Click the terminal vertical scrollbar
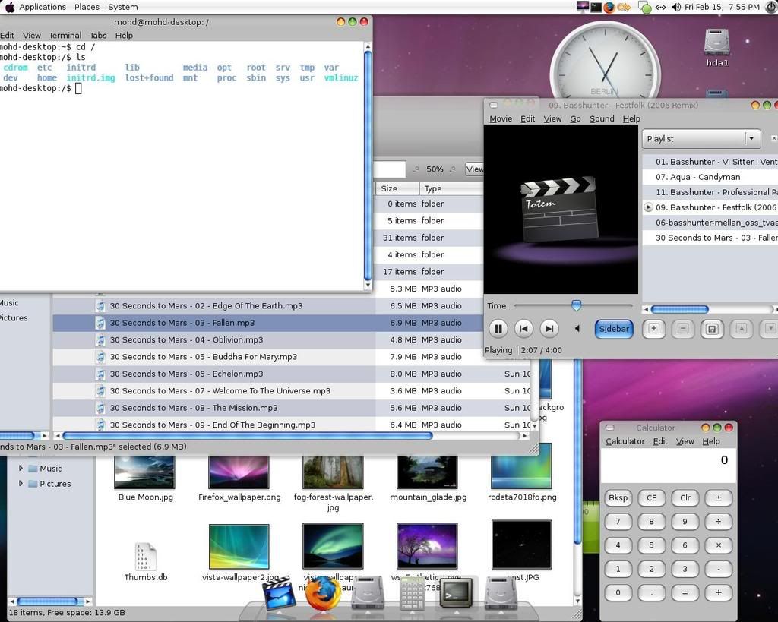The height and width of the screenshot is (622, 778). point(368,166)
